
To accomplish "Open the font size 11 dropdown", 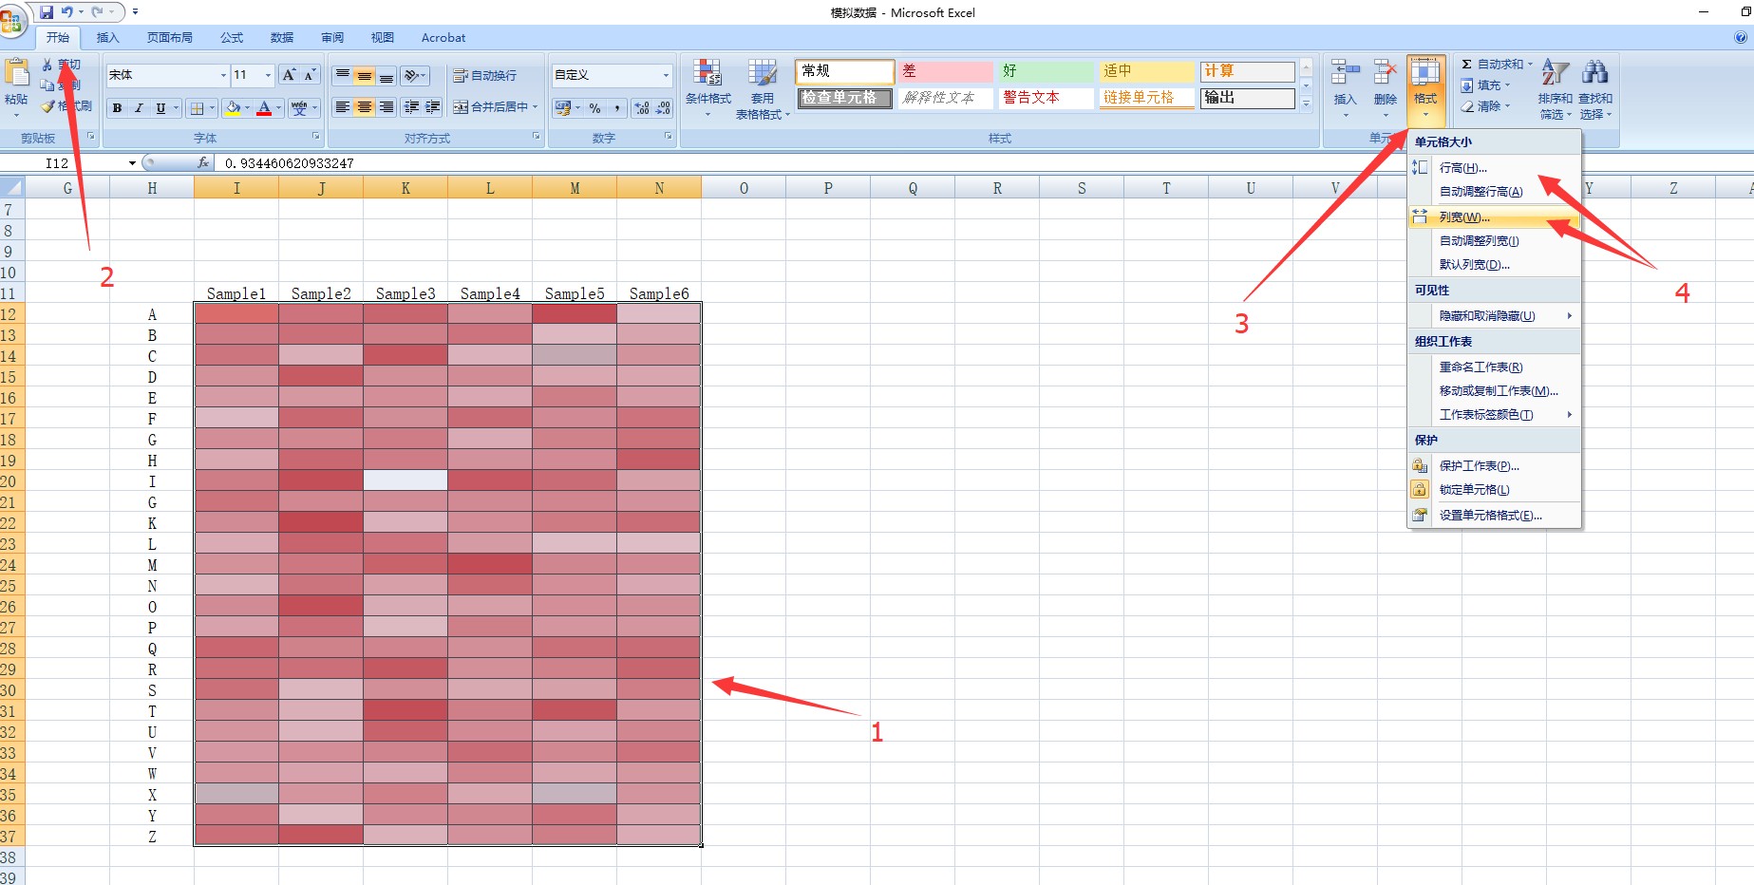I will pyautogui.click(x=268, y=75).
